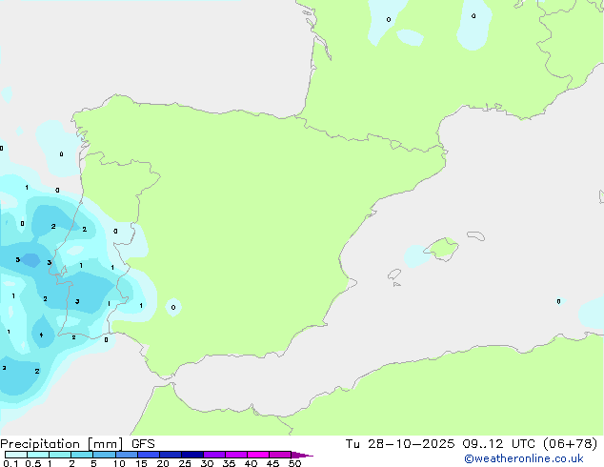The width and height of the screenshot is (604, 467).
Task: Click legend swatch between 1 and 2
Action: tap(60, 455)
